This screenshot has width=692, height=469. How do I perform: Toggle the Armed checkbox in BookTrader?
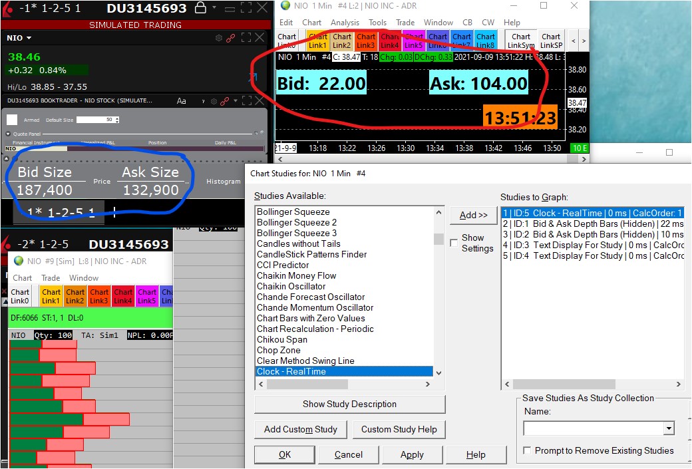point(12,120)
